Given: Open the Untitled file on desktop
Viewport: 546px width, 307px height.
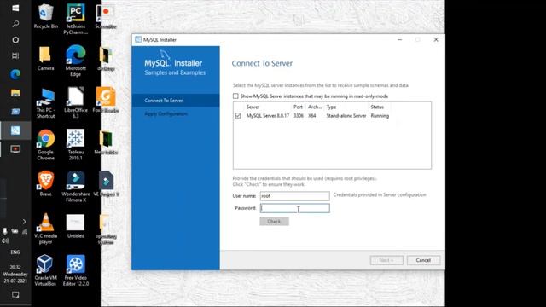Looking at the screenshot, I should click(76, 226).
